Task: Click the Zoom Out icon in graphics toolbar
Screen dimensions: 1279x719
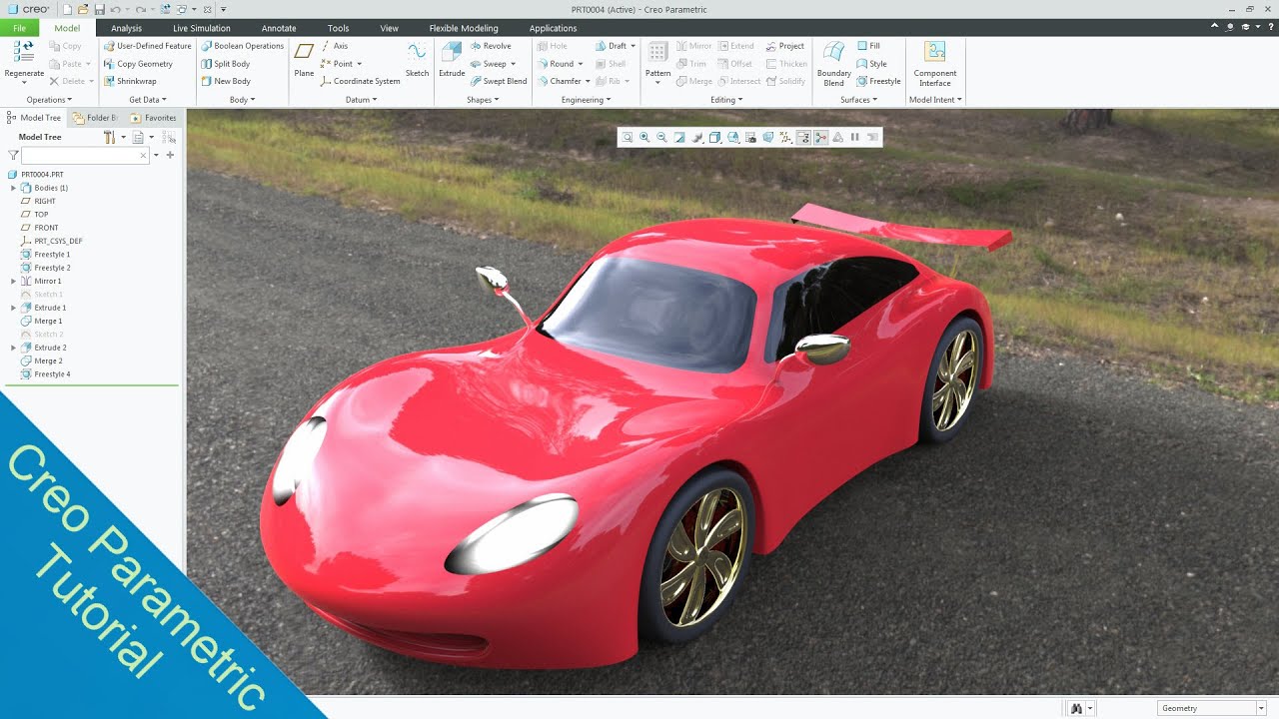Action: (661, 137)
